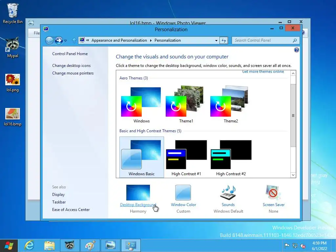
Task: Open the Taskbar link under See also
Action: pos(59,202)
